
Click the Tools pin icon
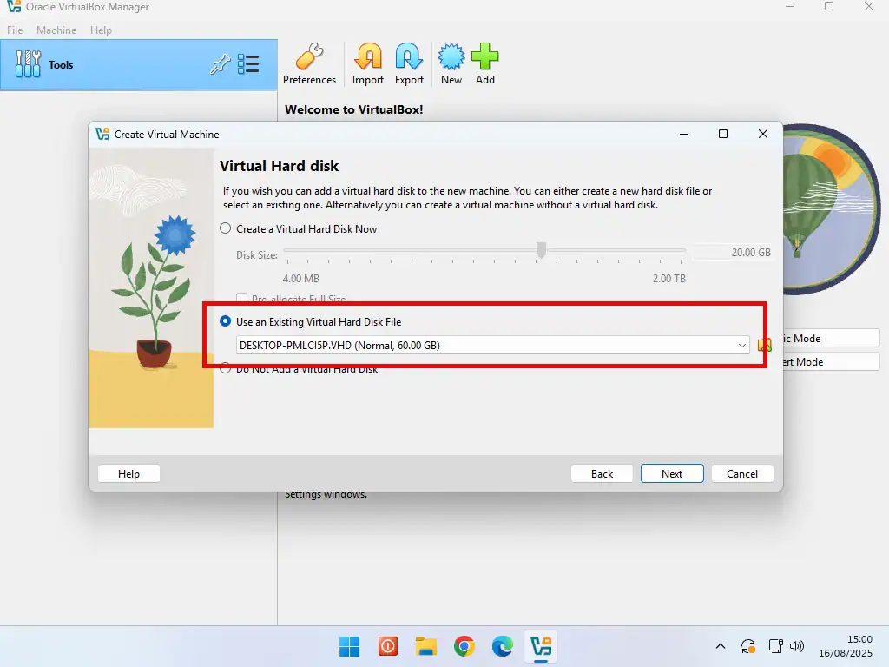pyautogui.click(x=220, y=64)
